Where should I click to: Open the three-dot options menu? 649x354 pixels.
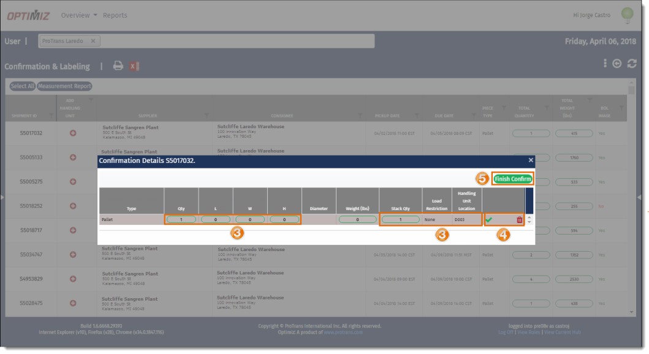[605, 64]
